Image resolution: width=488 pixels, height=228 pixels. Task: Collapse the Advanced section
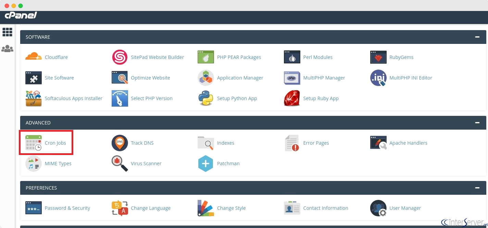coord(477,123)
